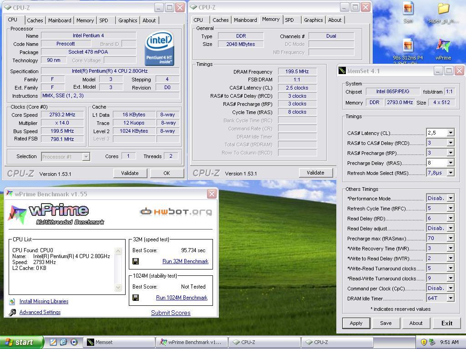Screen dimensions: 466x349
Task: Open Performance Mode dropdown in MemSet
Action: click(451, 198)
